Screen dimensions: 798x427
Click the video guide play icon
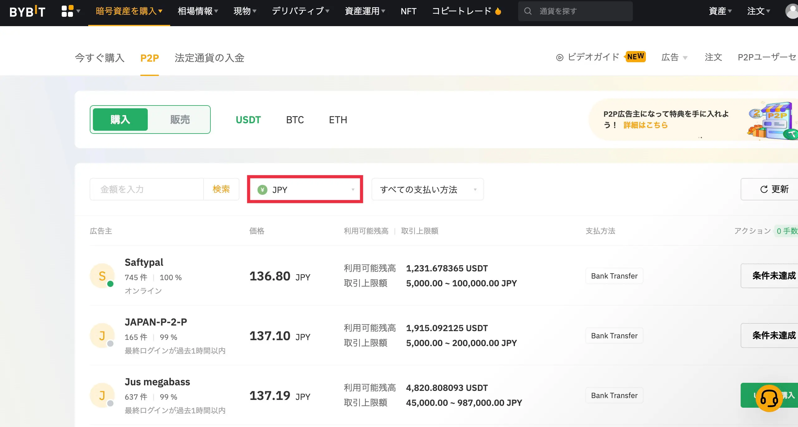coord(560,58)
